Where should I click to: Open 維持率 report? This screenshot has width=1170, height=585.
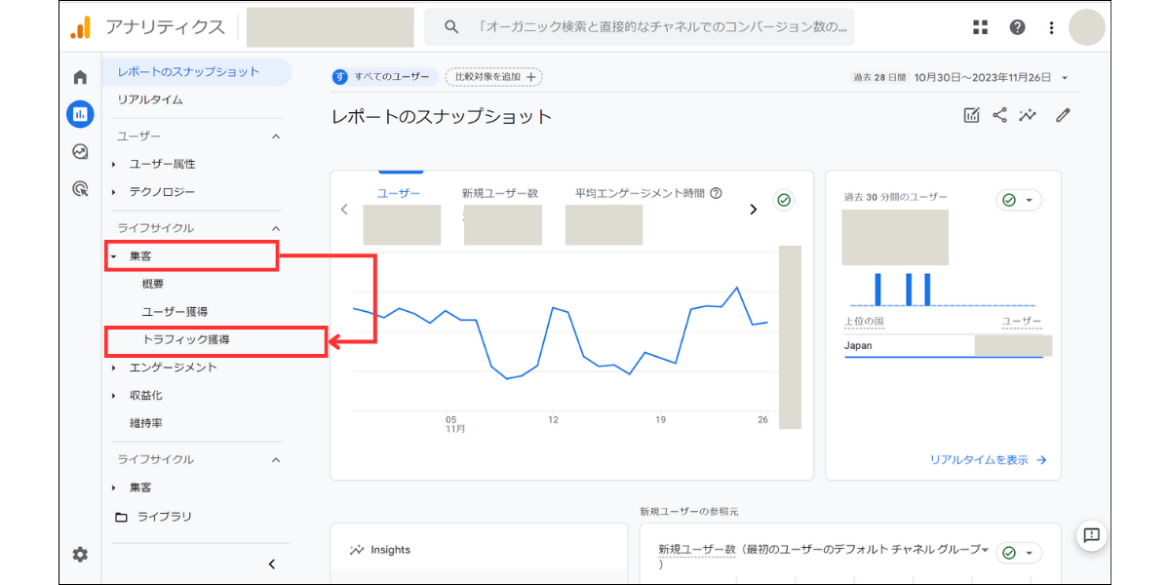[146, 424]
